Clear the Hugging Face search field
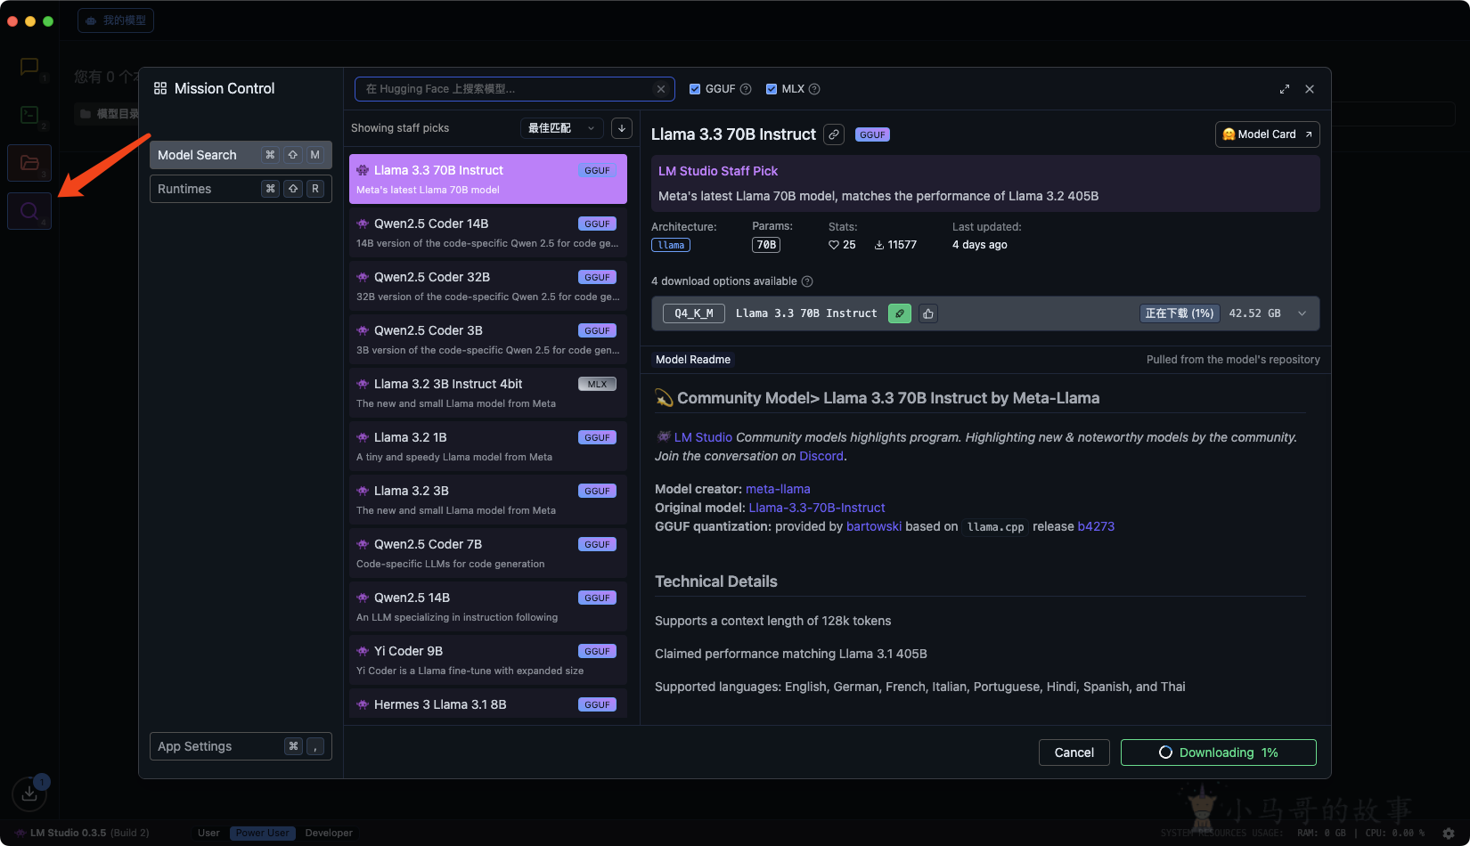The height and width of the screenshot is (846, 1470). coord(660,89)
